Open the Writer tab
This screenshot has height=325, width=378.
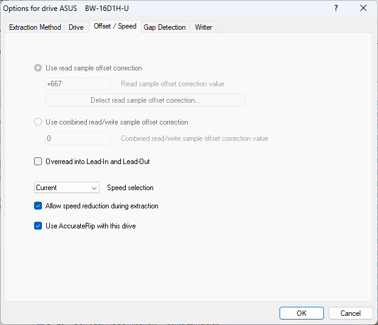[x=204, y=27]
